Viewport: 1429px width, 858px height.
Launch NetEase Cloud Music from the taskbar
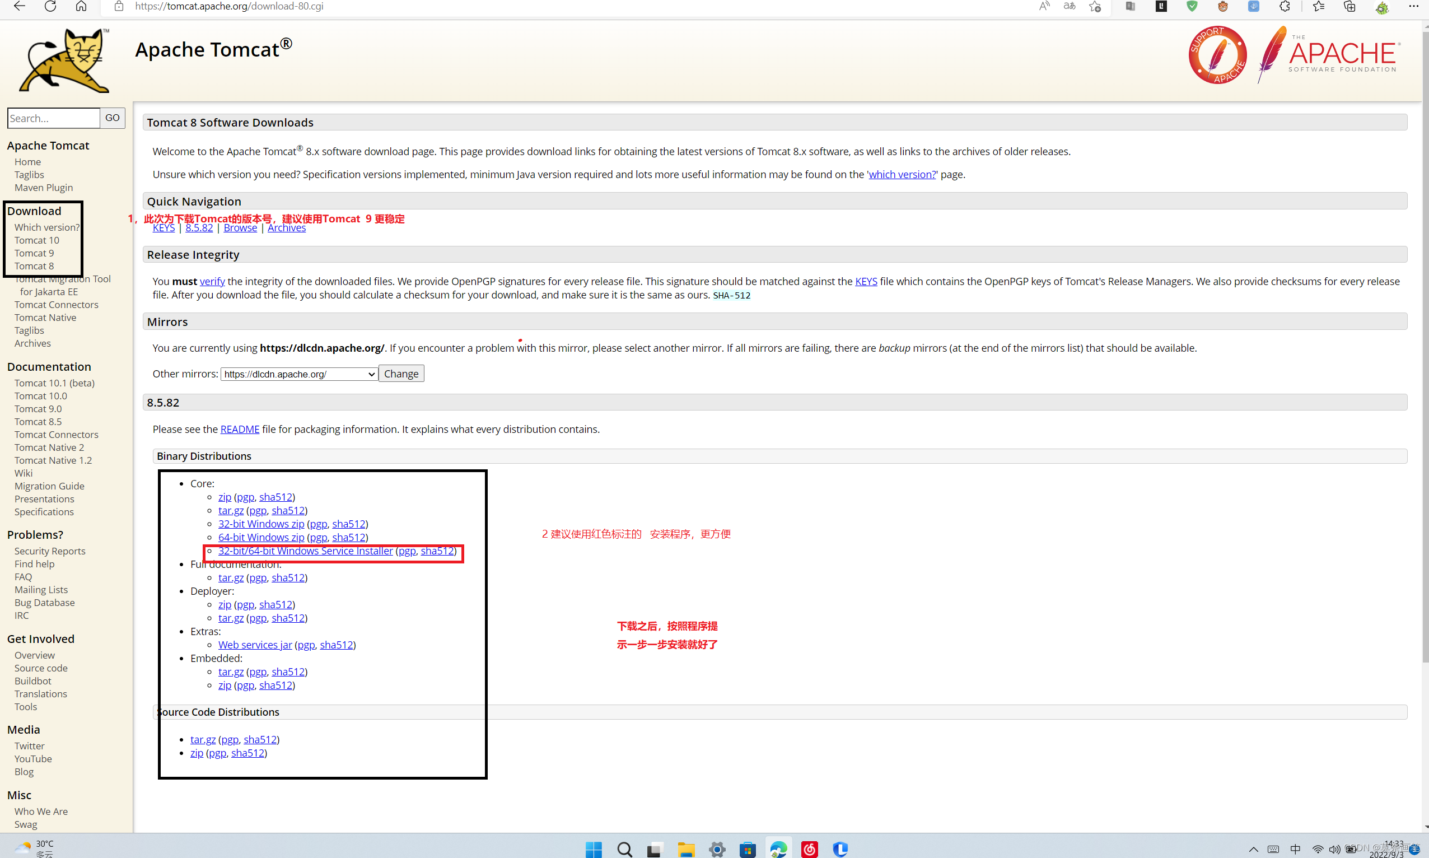(809, 848)
